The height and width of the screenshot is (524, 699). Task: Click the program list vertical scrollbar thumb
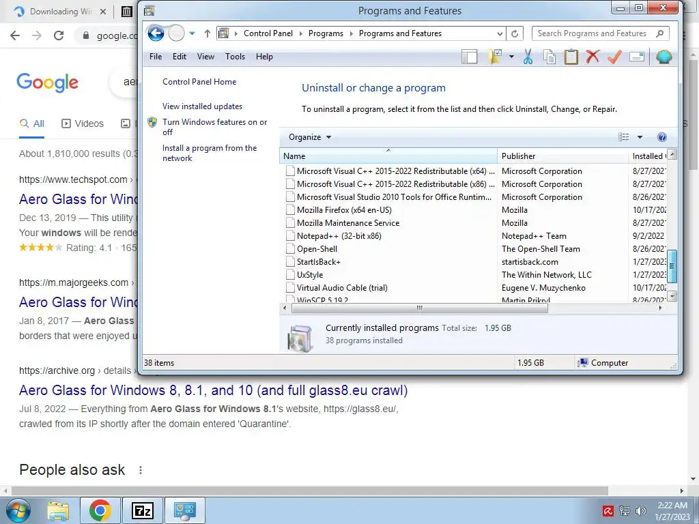(x=672, y=266)
